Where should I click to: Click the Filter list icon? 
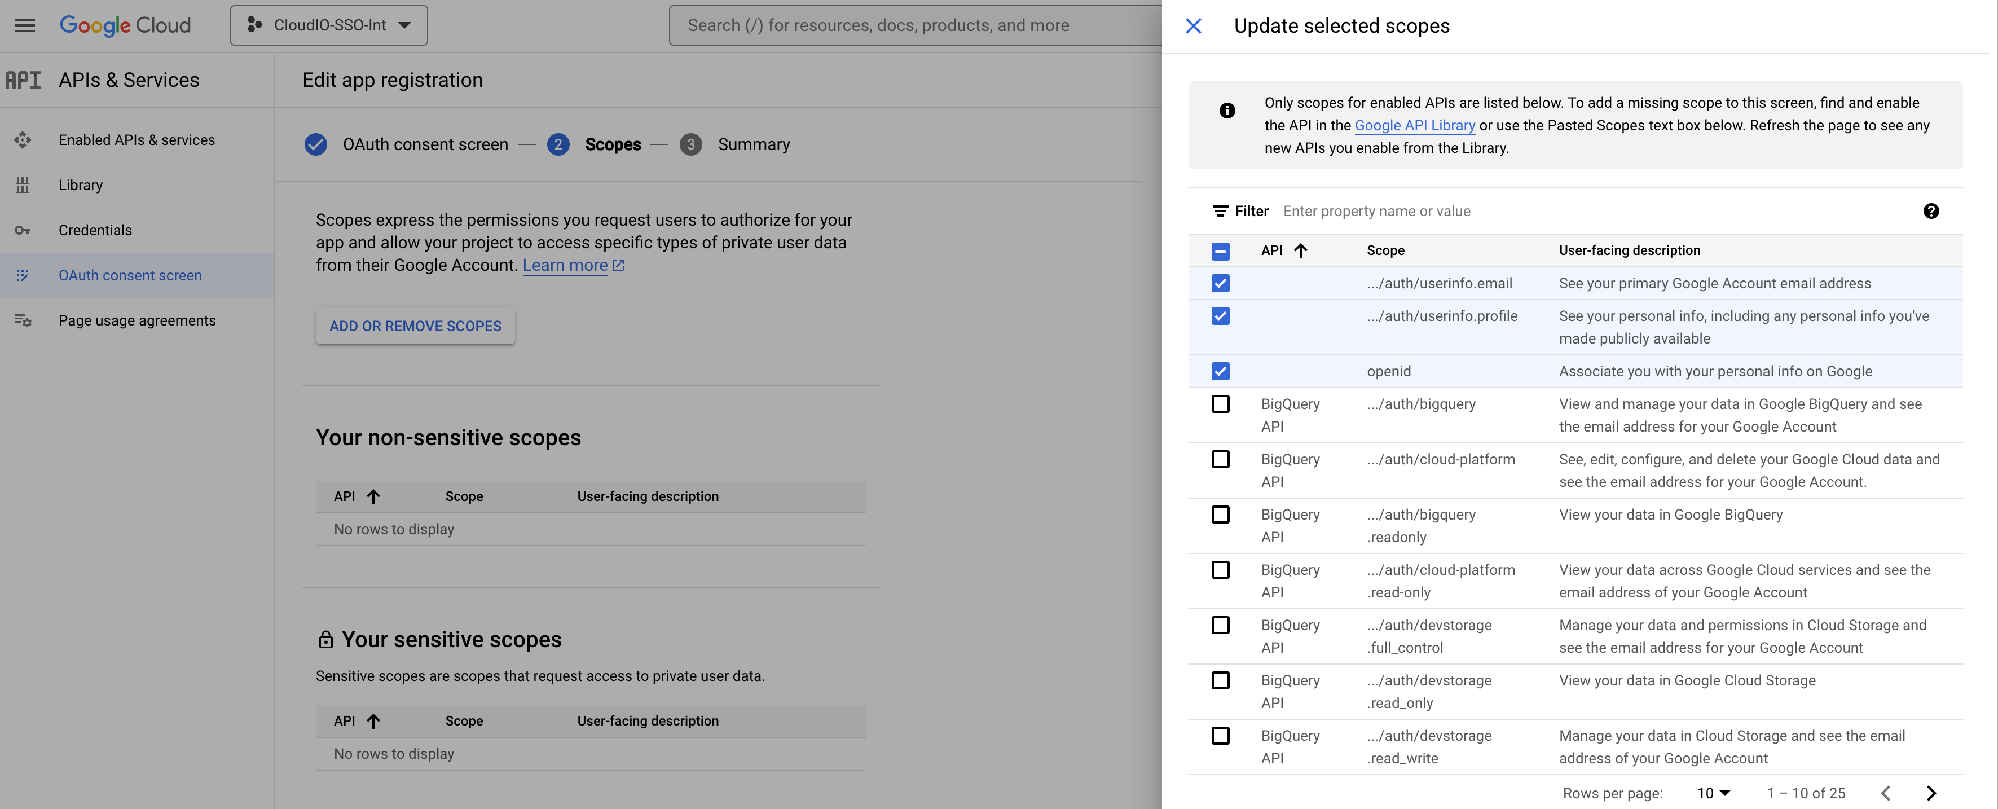[1220, 211]
